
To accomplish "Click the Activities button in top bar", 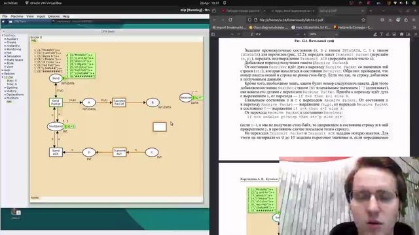I will (x=10, y=3).
